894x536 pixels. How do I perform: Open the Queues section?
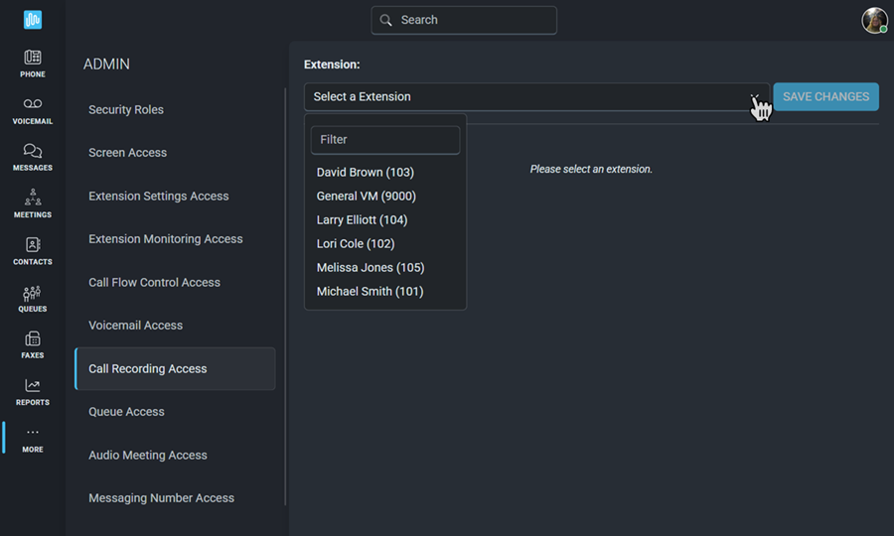click(x=33, y=299)
